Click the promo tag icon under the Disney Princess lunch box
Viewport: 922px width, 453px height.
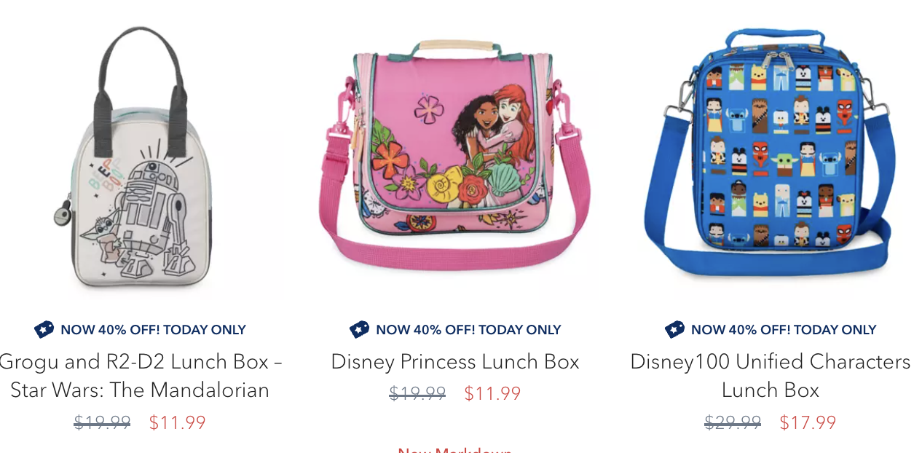[359, 330]
